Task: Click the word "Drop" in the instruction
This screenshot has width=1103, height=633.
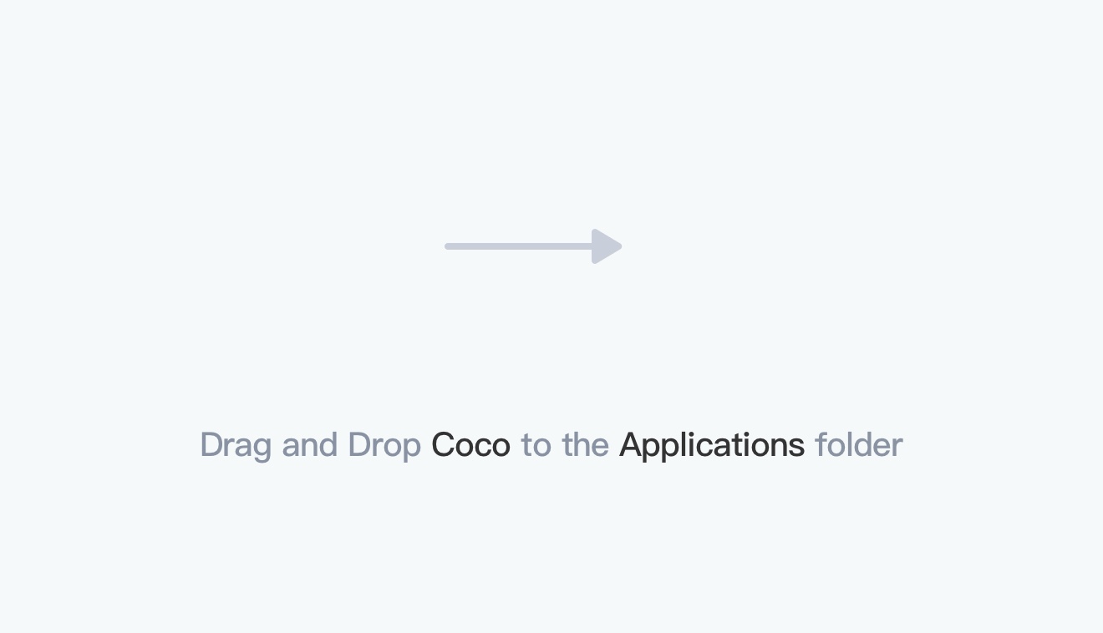Action: tap(384, 445)
